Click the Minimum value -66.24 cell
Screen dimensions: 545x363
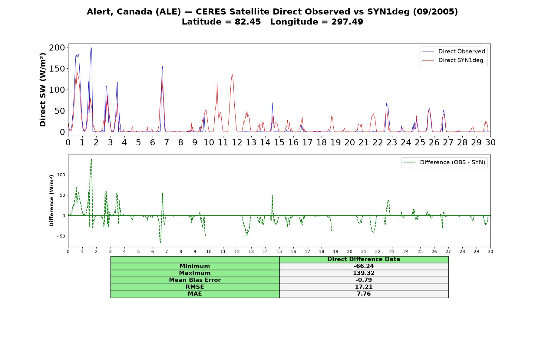[x=364, y=266]
